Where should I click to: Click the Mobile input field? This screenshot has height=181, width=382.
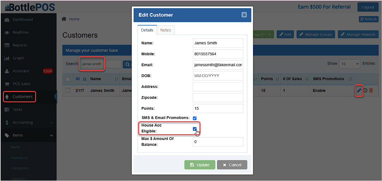pos(218,54)
